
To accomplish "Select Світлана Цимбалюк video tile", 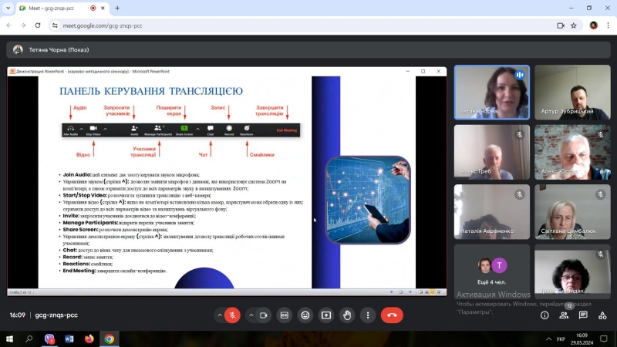I will click(x=572, y=212).
